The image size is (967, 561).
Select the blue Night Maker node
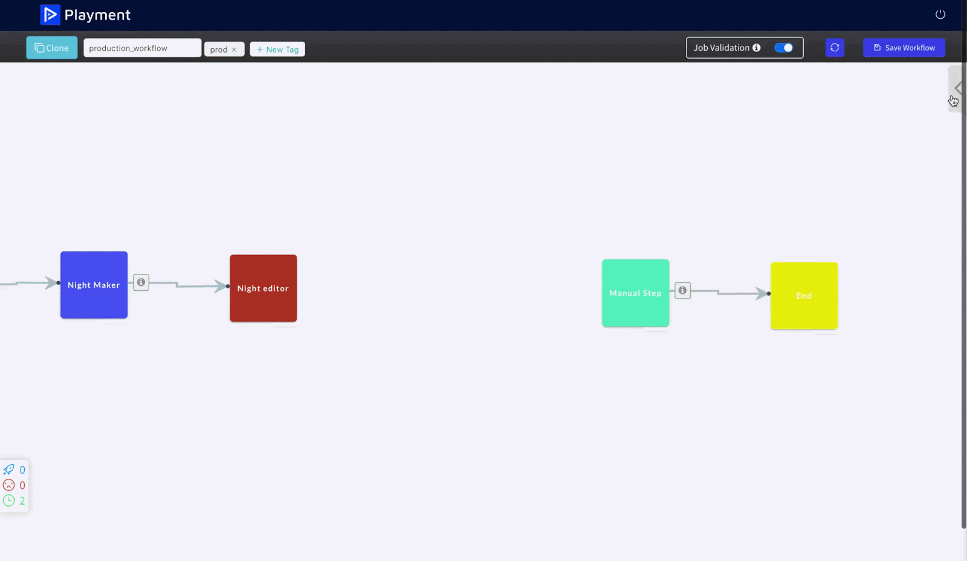point(94,285)
